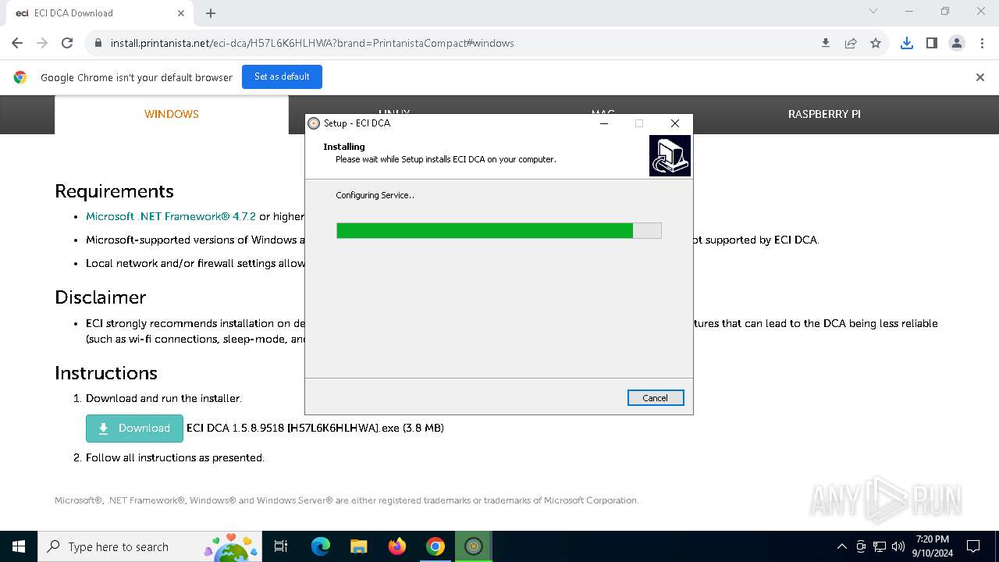Click the installer filename ECI DCA 1.5.8.9518
This screenshot has height=562, width=999.
315,428
